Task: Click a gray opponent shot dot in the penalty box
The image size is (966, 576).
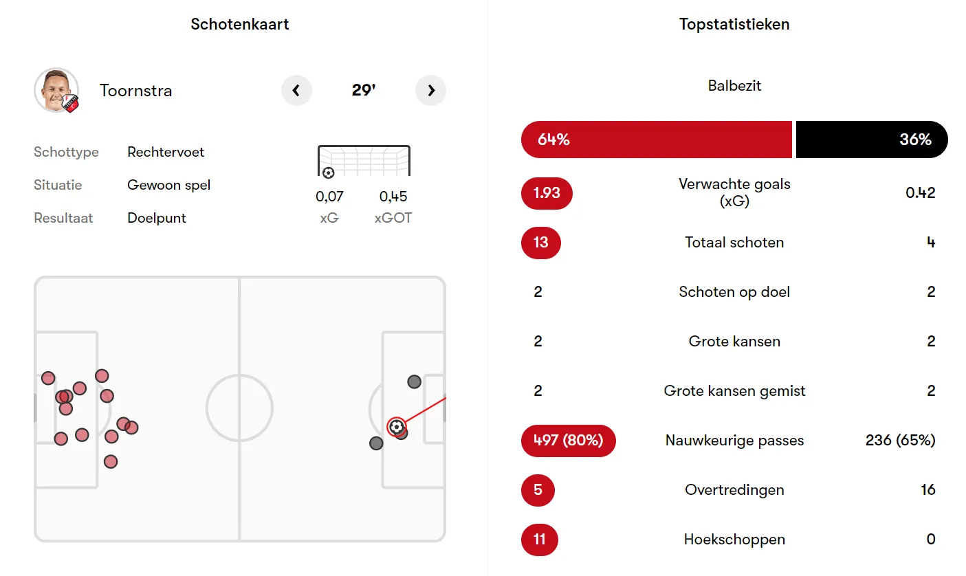Action: tap(413, 381)
